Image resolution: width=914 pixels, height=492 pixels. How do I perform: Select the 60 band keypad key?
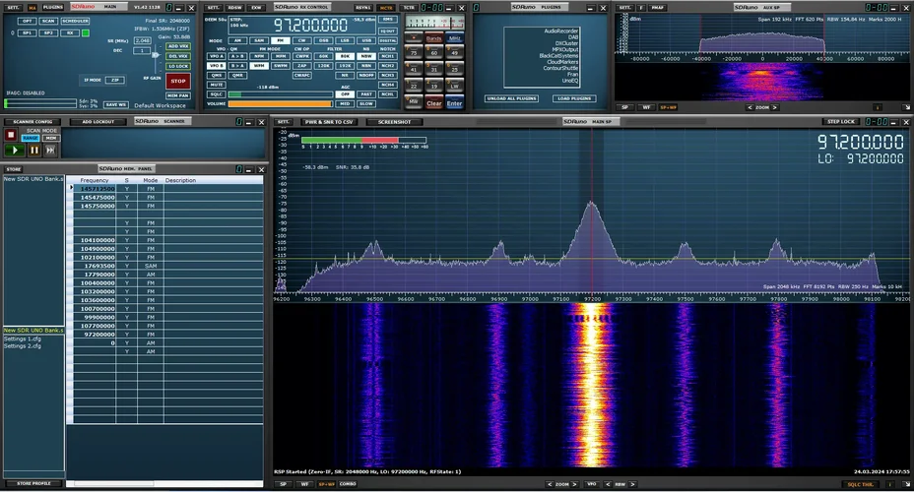[433, 53]
